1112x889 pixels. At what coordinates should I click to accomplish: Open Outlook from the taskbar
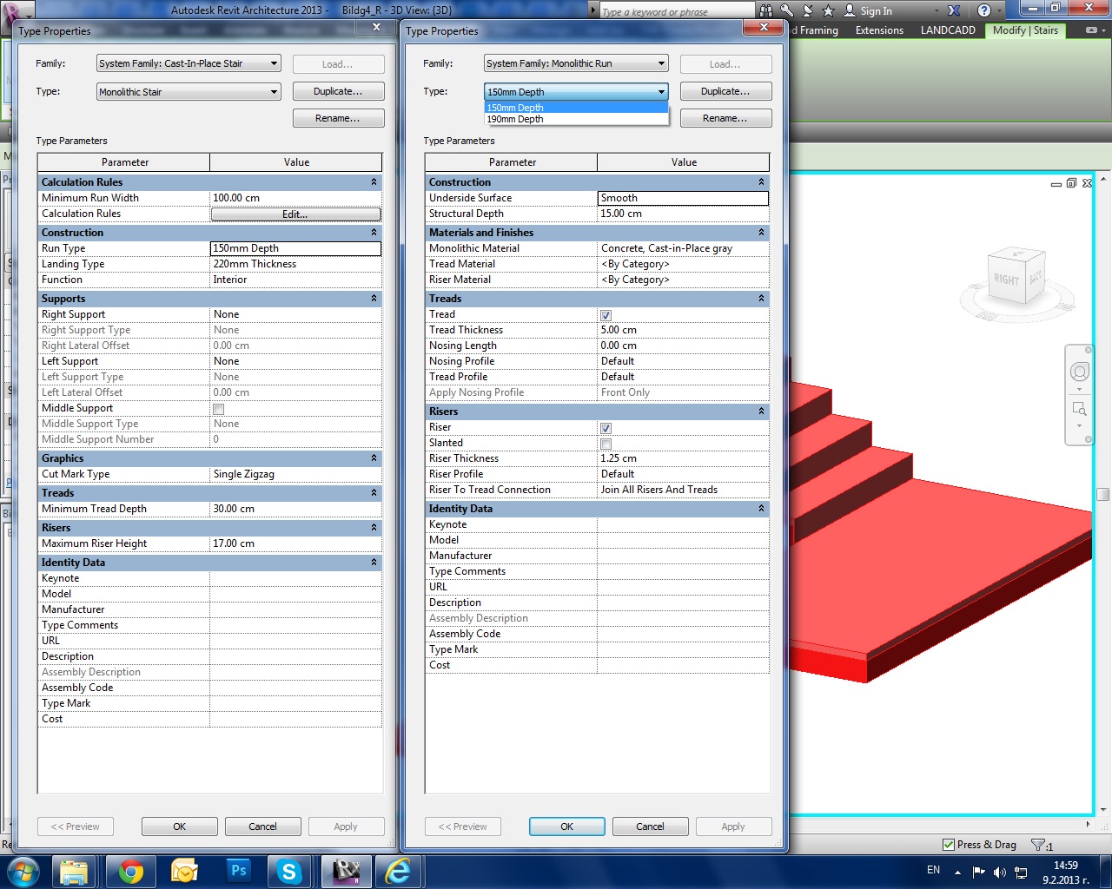(x=184, y=871)
